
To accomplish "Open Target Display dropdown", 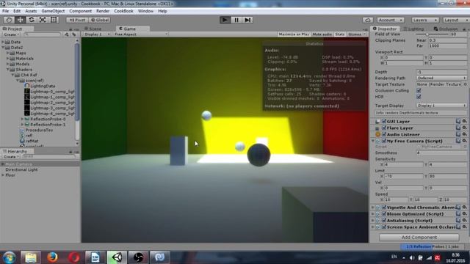I will (441, 106).
